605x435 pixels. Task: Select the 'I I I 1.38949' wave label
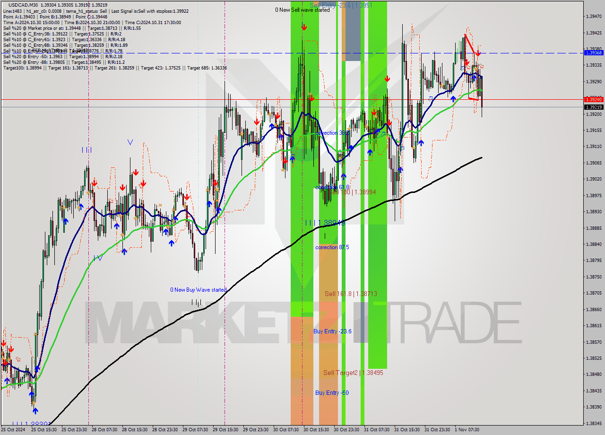tap(325, 222)
